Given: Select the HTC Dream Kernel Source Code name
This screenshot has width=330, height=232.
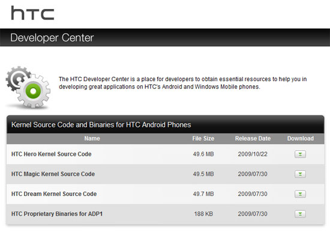Looking at the screenshot, I should click(54, 194).
